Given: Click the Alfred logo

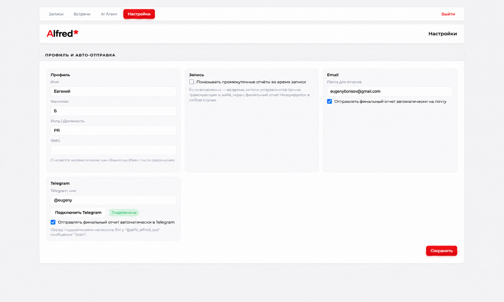Looking at the screenshot, I should (x=62, y=33).
